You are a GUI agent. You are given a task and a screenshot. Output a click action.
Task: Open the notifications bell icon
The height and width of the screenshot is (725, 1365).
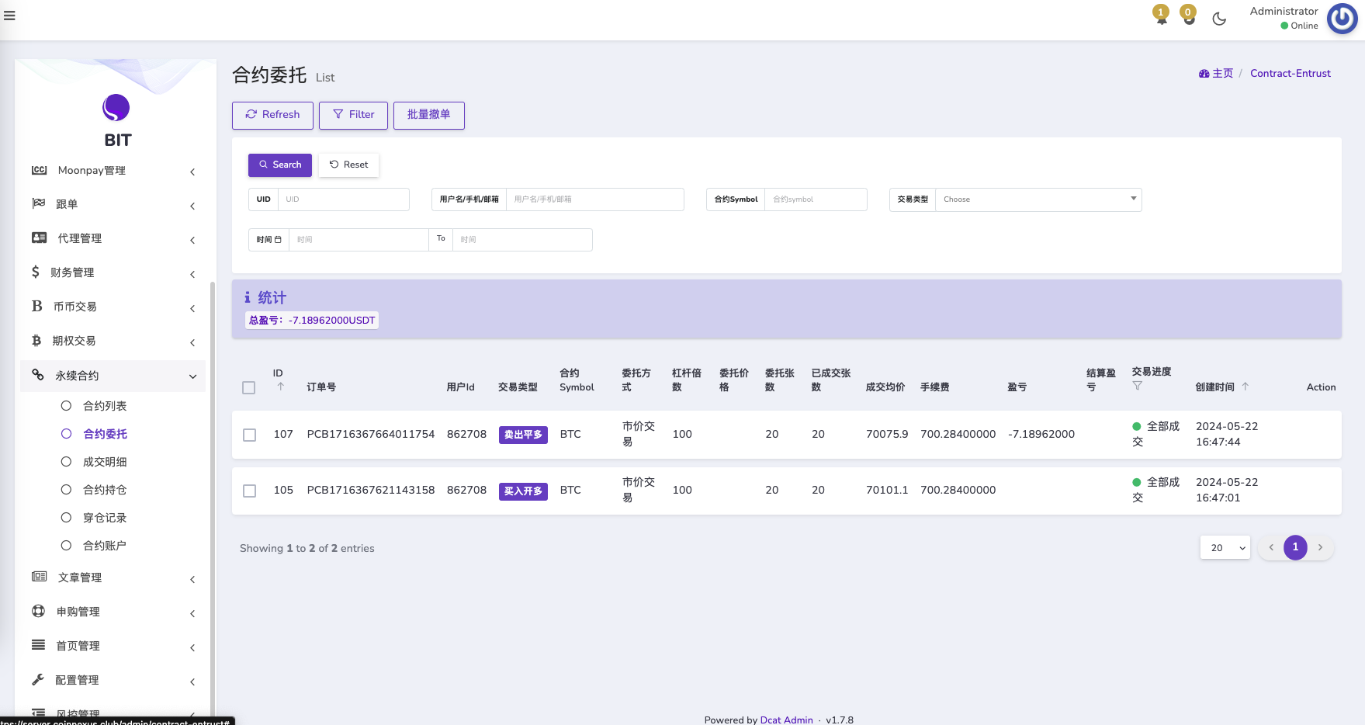pyautogui.click(x=1161, y=18)
